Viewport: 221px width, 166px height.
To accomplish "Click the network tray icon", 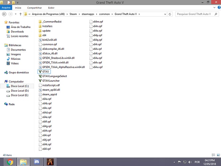I will click(184, 162).
